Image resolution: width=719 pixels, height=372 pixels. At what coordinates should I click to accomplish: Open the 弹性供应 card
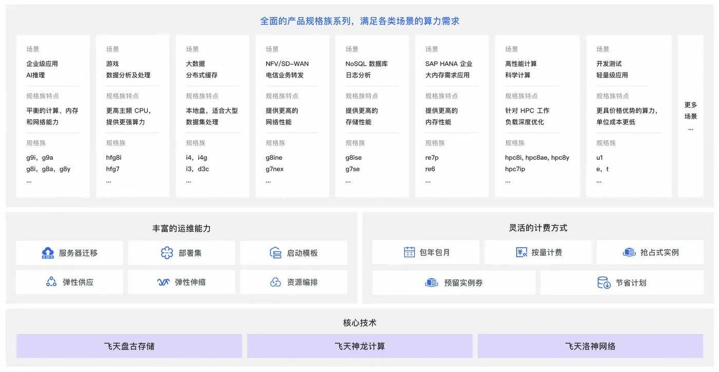(x=69, y=282)
